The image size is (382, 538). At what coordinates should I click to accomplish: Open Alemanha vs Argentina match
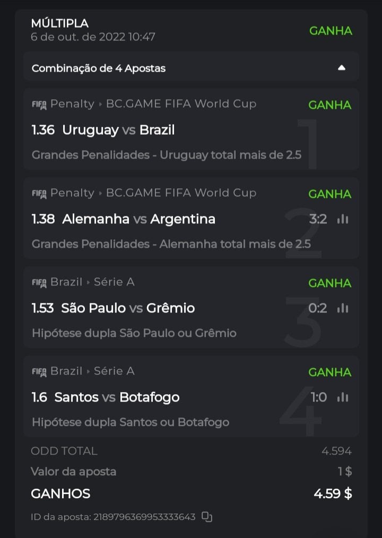[138, 219]
